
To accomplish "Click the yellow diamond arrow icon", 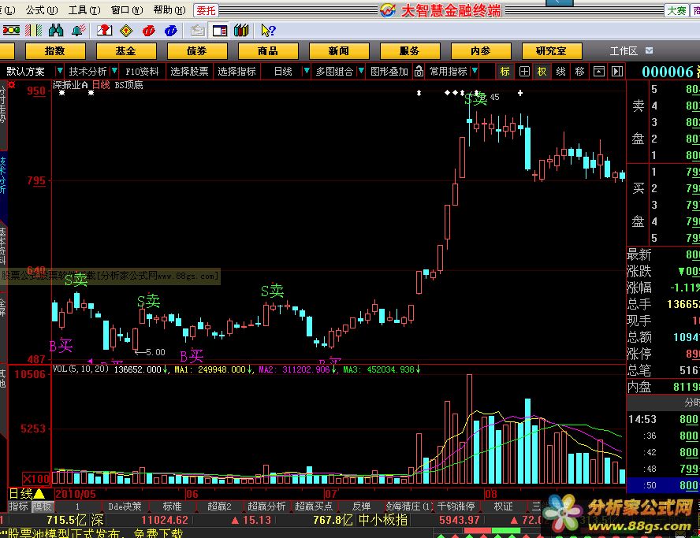I will pyautogui.click(x=126, y=31).
